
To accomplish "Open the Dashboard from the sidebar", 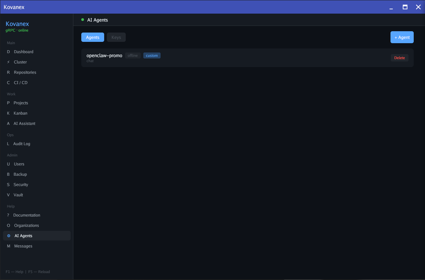I will 23,51.
